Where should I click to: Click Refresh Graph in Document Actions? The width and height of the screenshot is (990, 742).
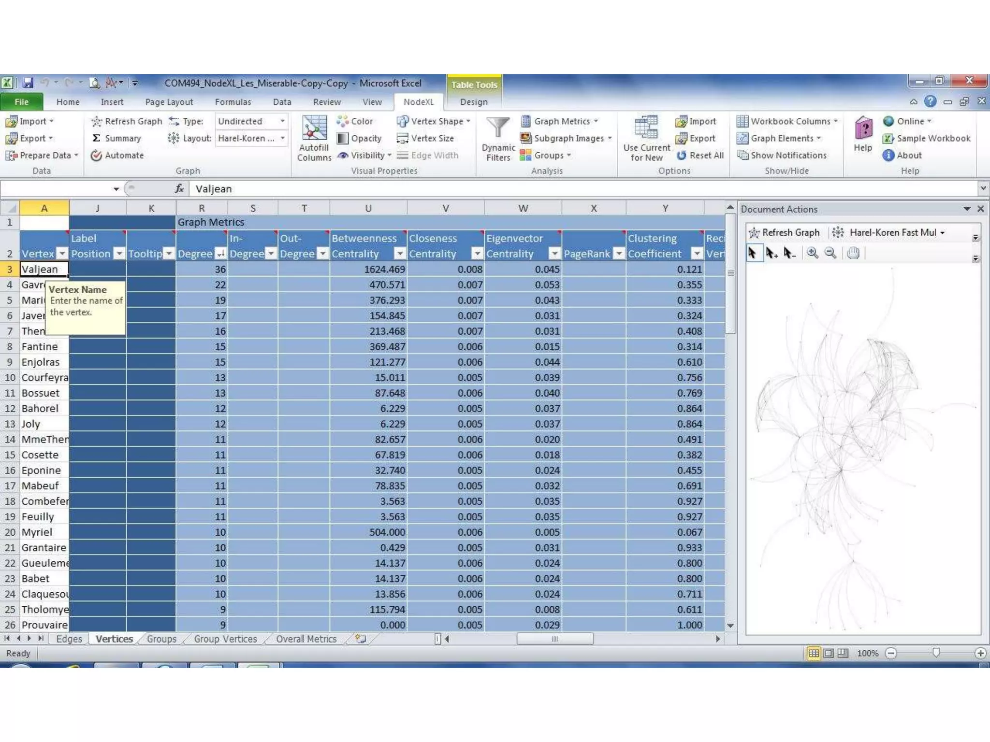784,232
